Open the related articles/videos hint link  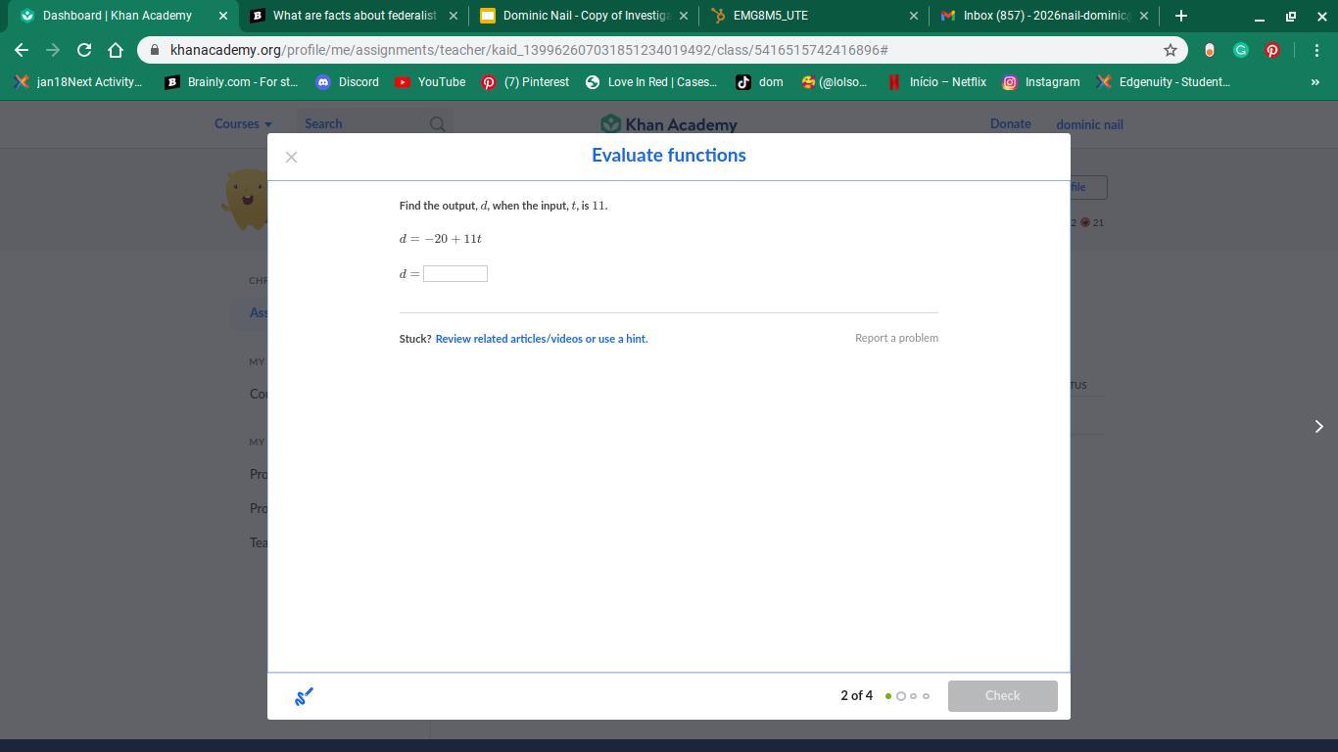click(542, 339)
